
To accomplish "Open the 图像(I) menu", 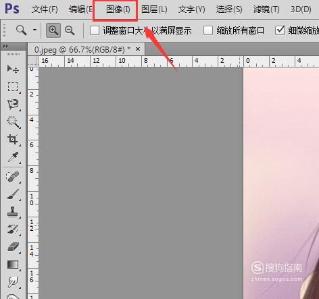I will (x=118, y=9).
